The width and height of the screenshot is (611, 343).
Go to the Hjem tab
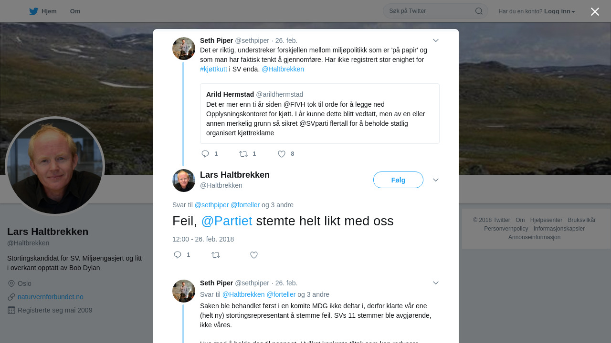[x=43, y=11]
